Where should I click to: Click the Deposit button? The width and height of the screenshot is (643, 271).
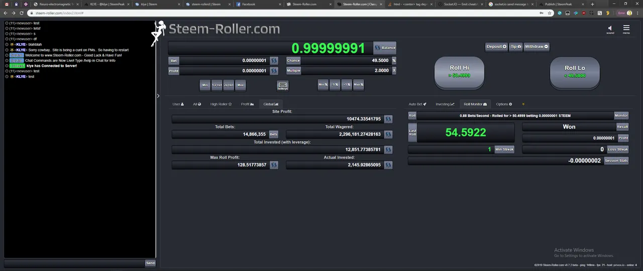(496, 47)
